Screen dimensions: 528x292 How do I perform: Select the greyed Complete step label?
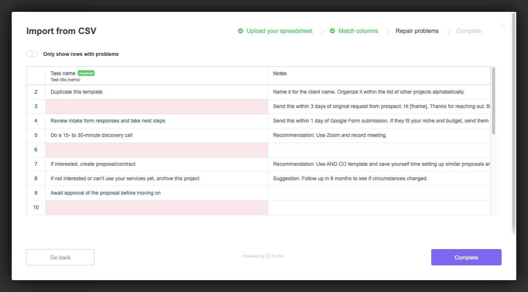pos(469,31)
